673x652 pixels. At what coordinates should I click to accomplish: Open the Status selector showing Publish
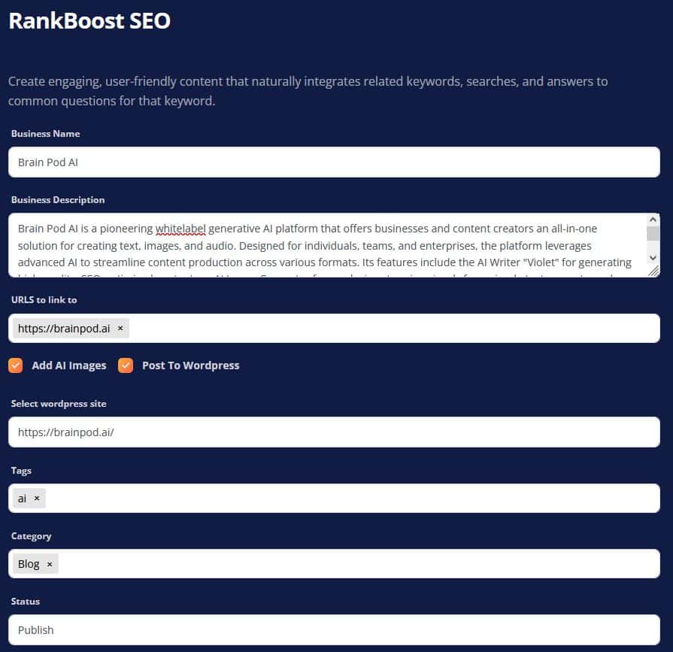pyautogui.click(x=335, y=629)
